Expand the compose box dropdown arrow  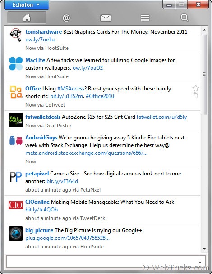tap(200, 262)
